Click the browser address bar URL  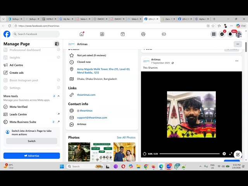coord(39,26)
